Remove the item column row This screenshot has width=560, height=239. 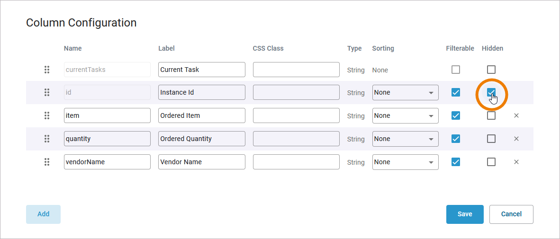[x=516, y=115]
